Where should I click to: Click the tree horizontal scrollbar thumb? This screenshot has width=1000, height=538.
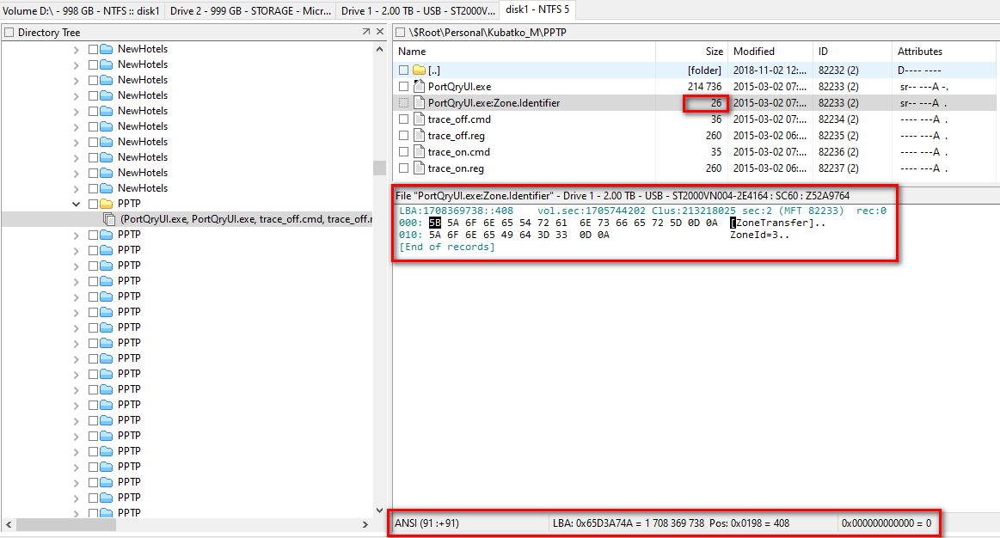66,524
